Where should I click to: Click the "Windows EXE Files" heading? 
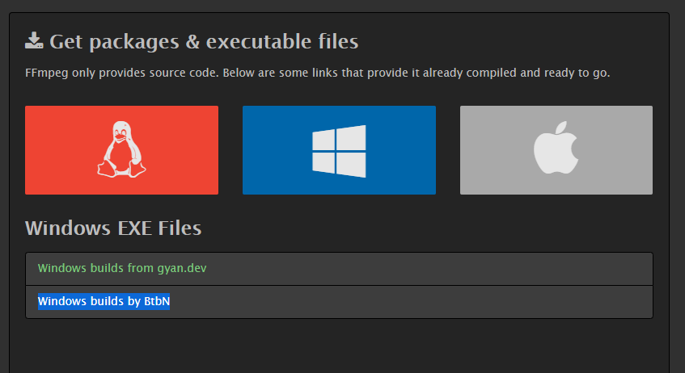(113, 228)
